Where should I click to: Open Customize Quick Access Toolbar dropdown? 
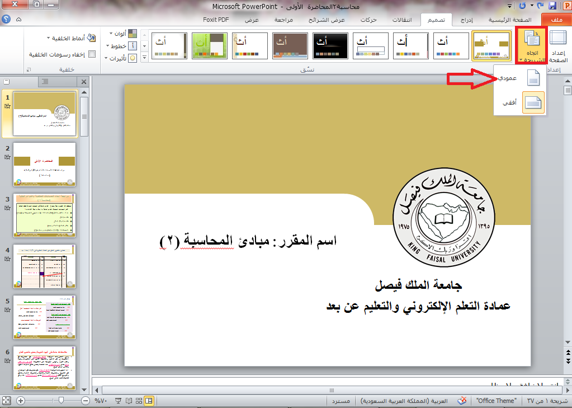click(x=509, y=6)
